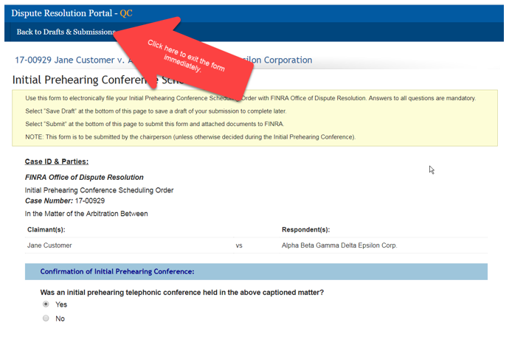The image size is (509, 342).
Task: Click the "vs" text between parties
Action: click(239, 245)
